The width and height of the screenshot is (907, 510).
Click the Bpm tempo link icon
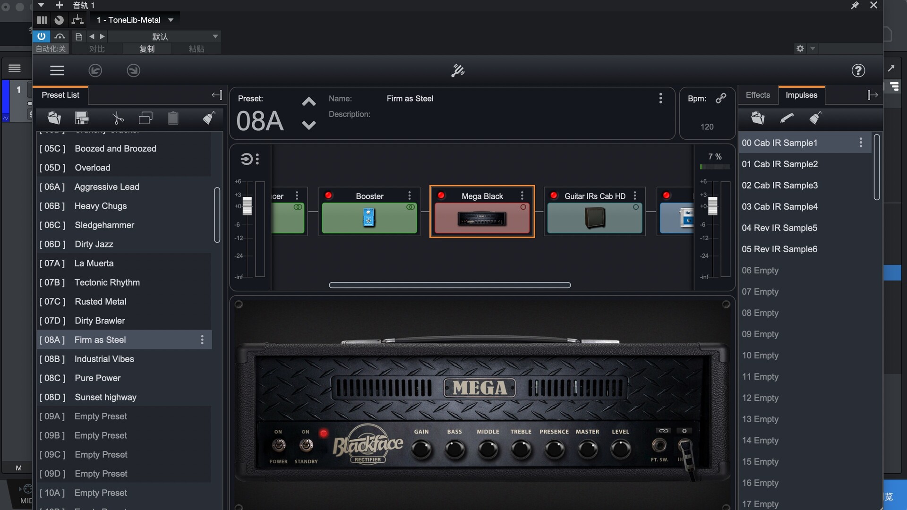pos(720,98)
